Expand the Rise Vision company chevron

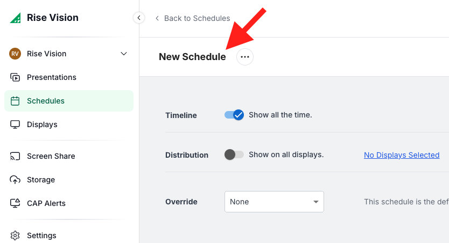point(124,54)
